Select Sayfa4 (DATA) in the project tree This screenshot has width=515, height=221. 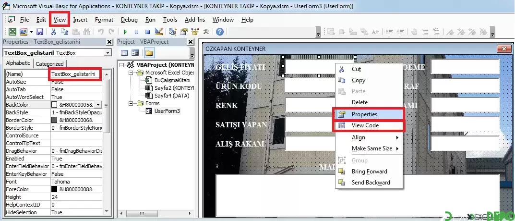coord(172,96)
